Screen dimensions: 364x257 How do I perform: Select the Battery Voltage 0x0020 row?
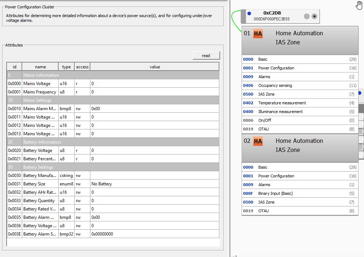coord(113,150)
